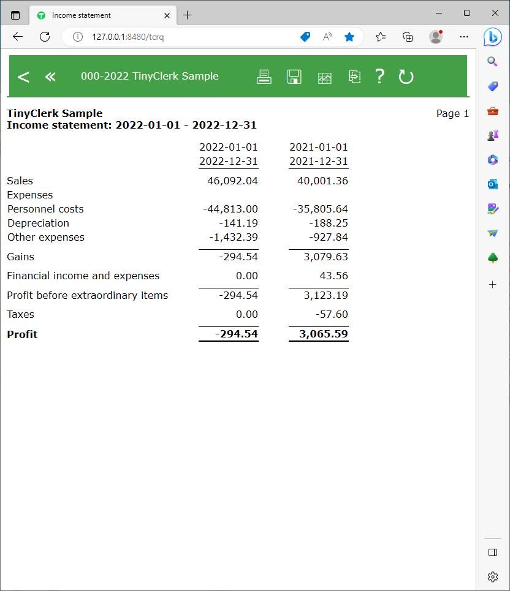Click the double back arrow icon

50,77
